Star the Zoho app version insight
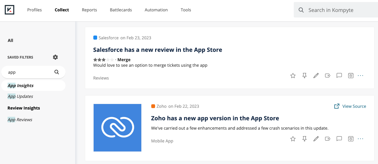Screen dimensions: 378x164 coord(293,139)
